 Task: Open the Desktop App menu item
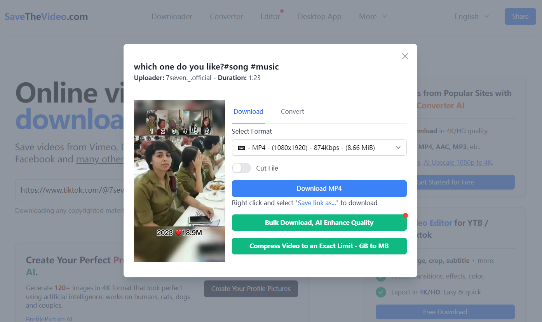click(319, 17)
